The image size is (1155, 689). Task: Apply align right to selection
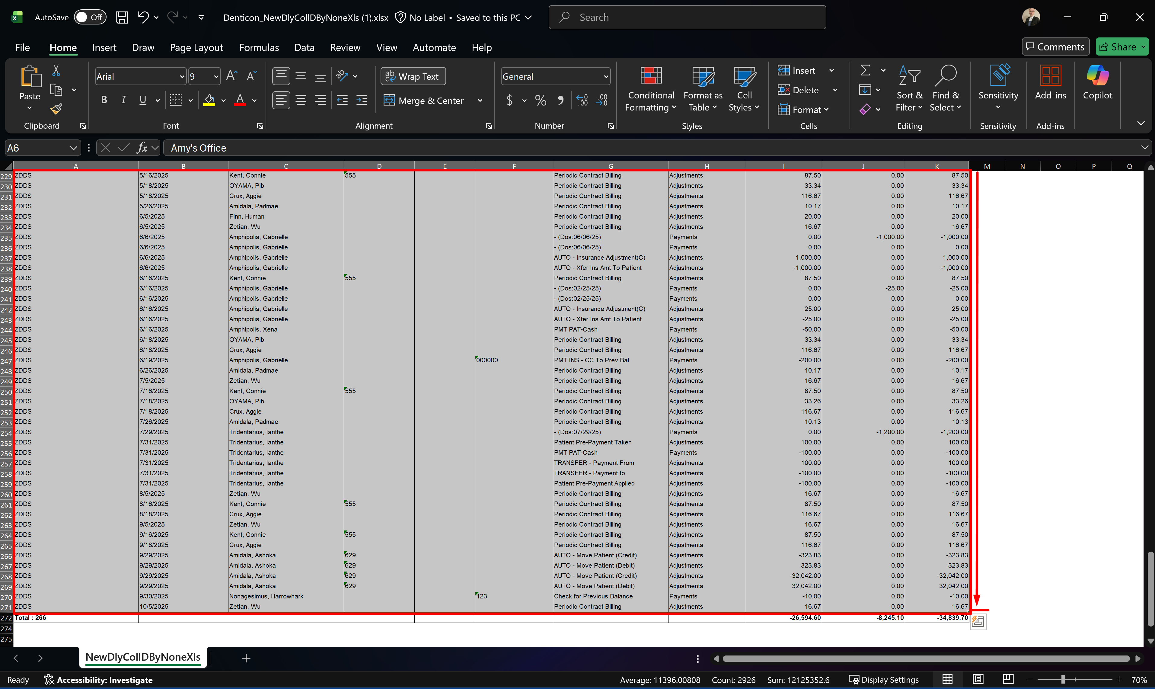[x=320, y=100]
